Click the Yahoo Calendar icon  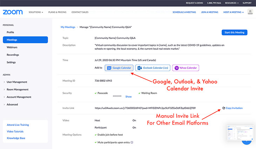(176, 68)
